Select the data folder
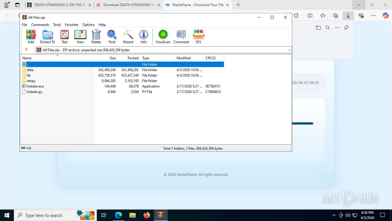This screenshot has height=221, width=392. tap(30, 70)
